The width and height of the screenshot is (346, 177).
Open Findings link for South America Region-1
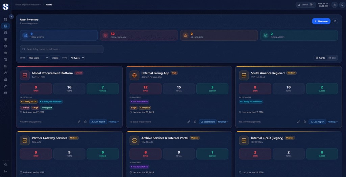click(x=333, y=121)
